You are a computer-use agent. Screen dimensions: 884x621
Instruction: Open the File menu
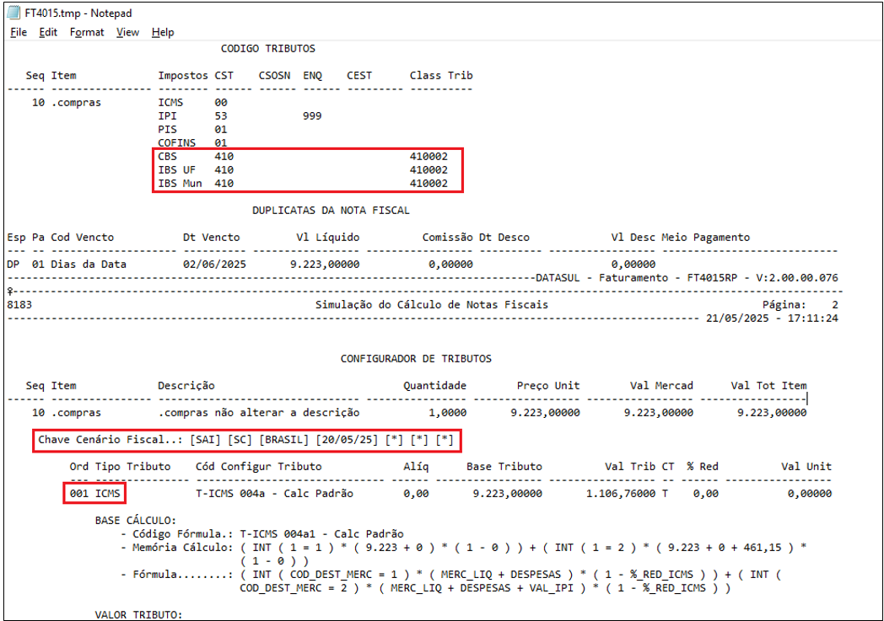(19, 32)
